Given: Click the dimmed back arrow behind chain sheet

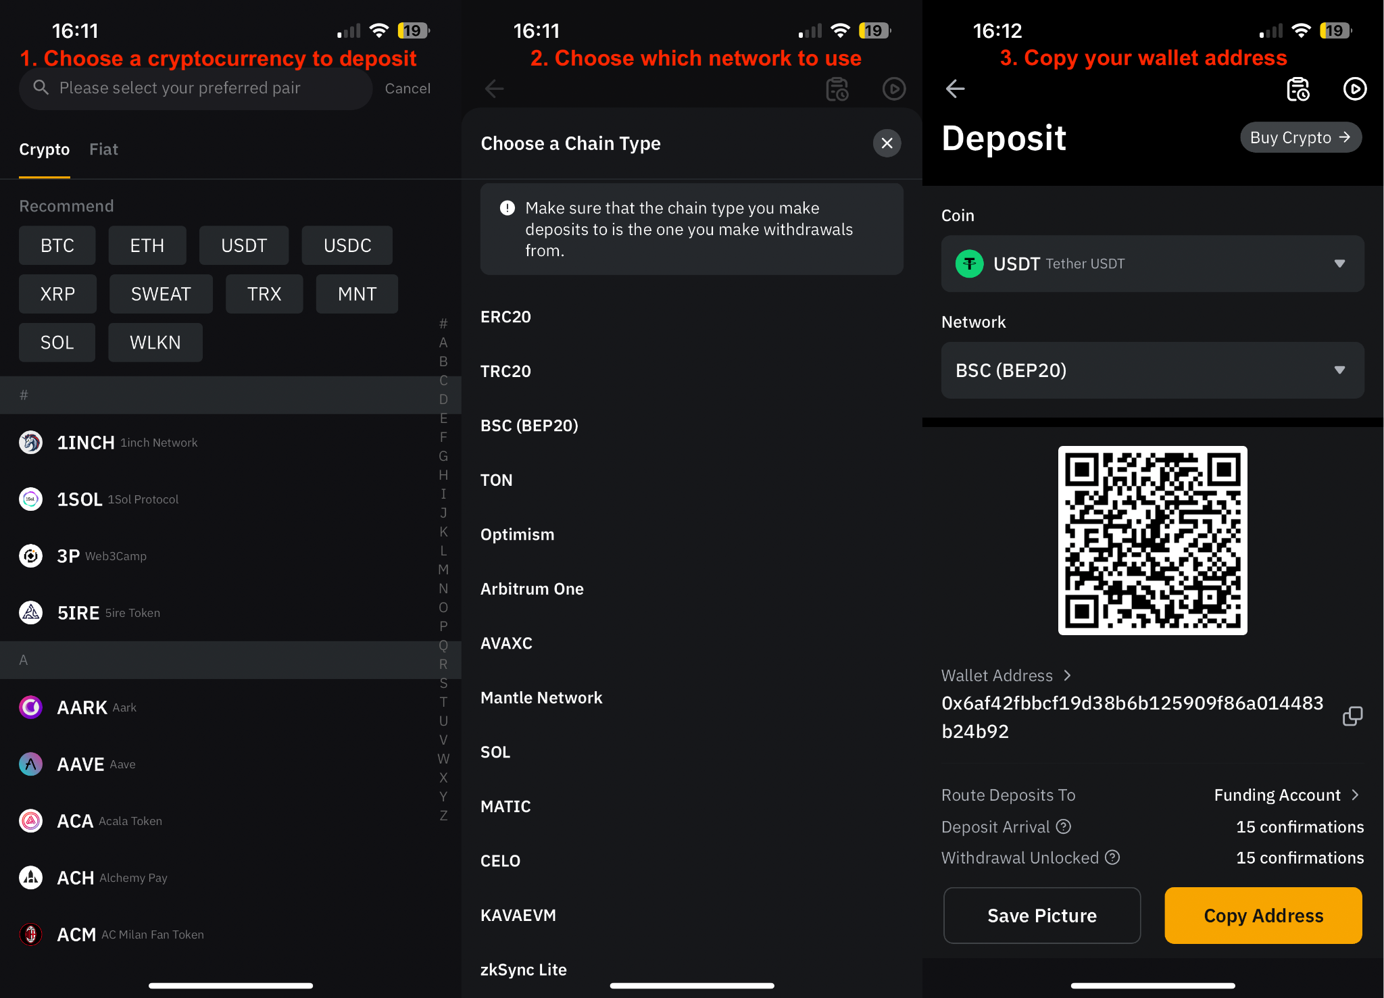Looking at the screenshot, I should coord(494,89).
